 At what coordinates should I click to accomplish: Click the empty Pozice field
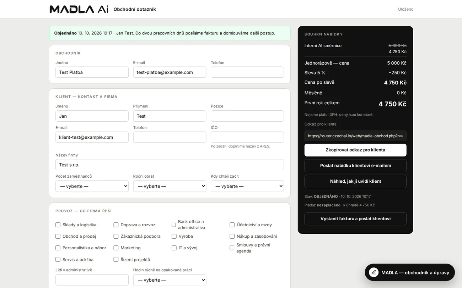tap(247, 116)
